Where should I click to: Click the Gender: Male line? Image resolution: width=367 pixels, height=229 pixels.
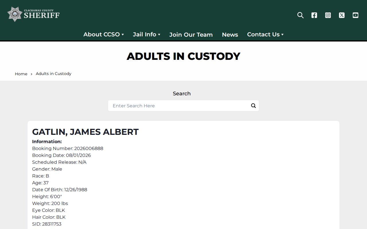click(x=47, y=169)
